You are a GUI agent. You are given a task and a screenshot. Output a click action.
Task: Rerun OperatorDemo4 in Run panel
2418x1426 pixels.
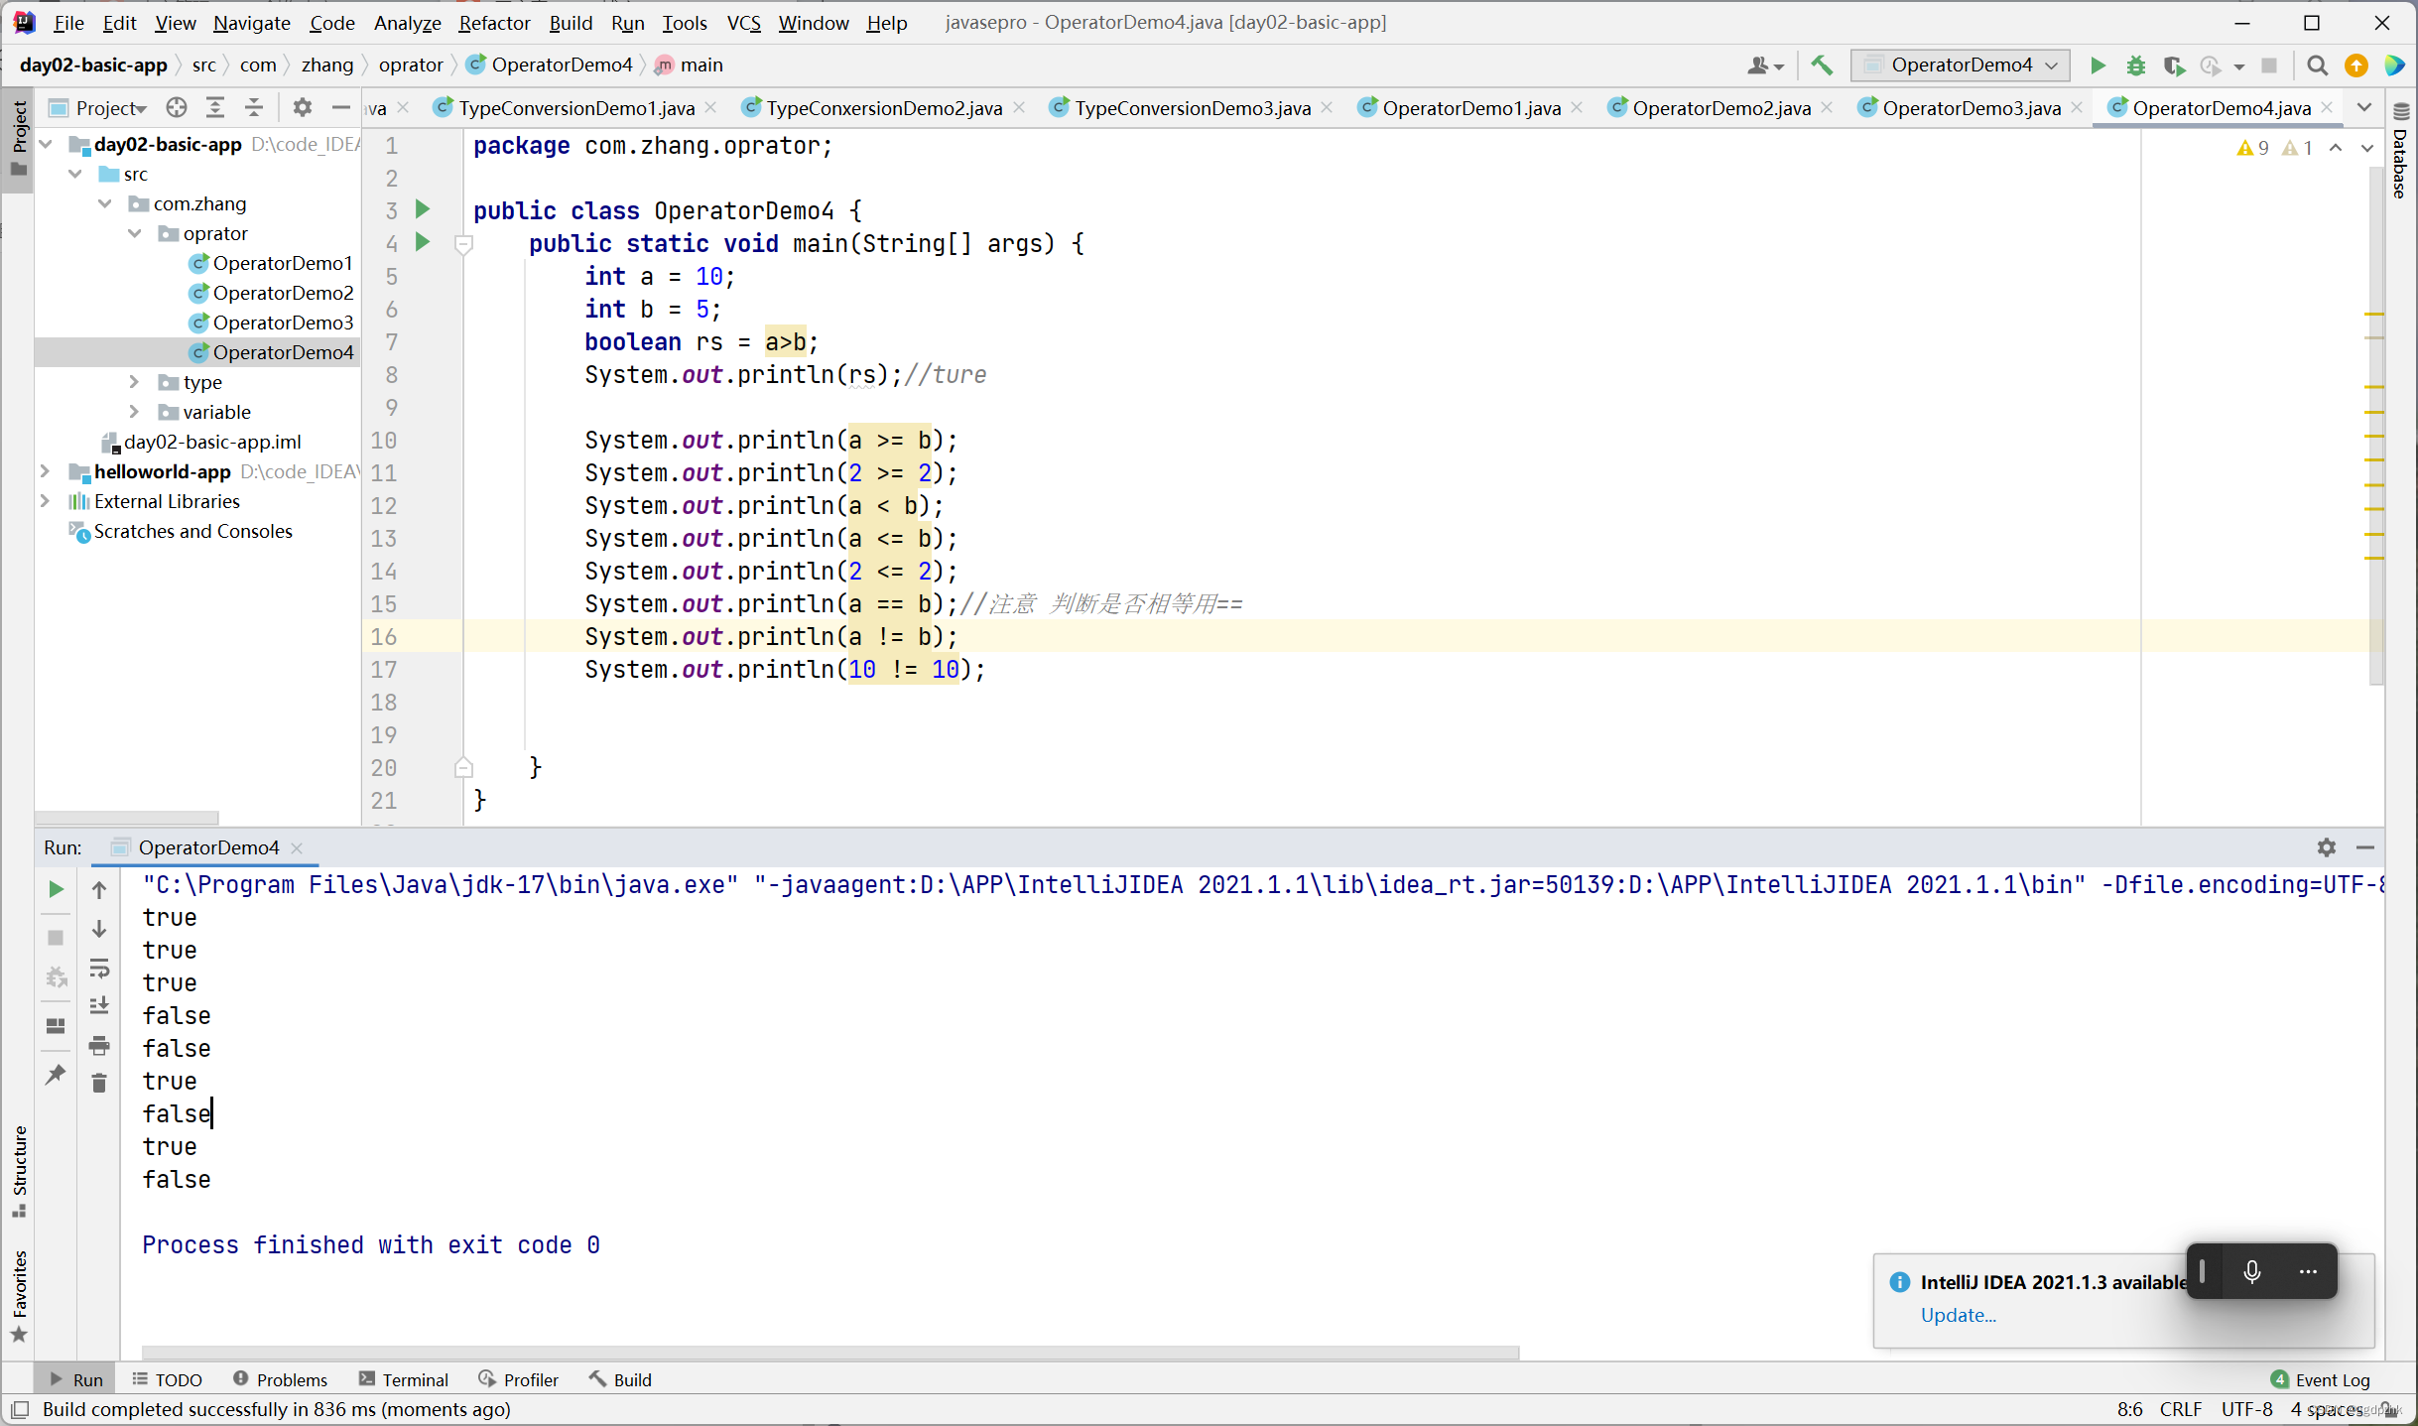(x=56, y=889)
